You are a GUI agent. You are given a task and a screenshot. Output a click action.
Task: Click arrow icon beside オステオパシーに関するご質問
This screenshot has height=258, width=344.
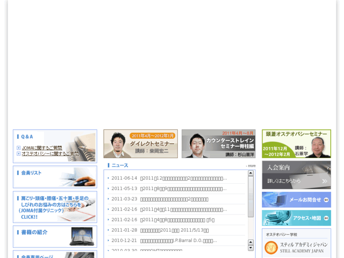[x=18, y=154]
